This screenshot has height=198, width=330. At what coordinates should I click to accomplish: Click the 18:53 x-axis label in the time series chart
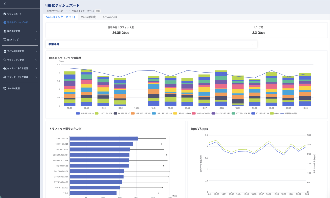(x=137, y=108)
